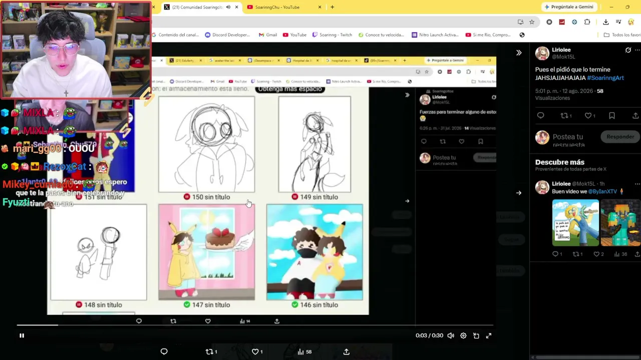The image size is (641, 360).
Task: Click the blue circular extension icon
Action: tap(574, 22)
